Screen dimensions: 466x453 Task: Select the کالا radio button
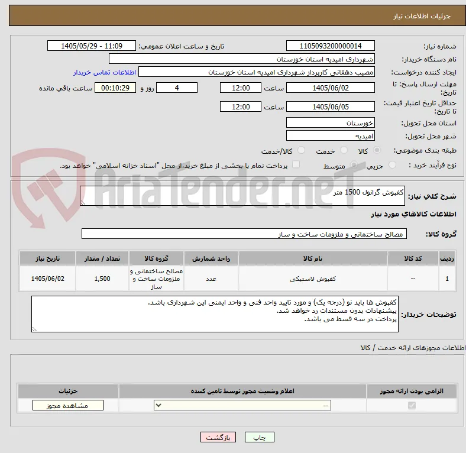click(x=377, y=150)
